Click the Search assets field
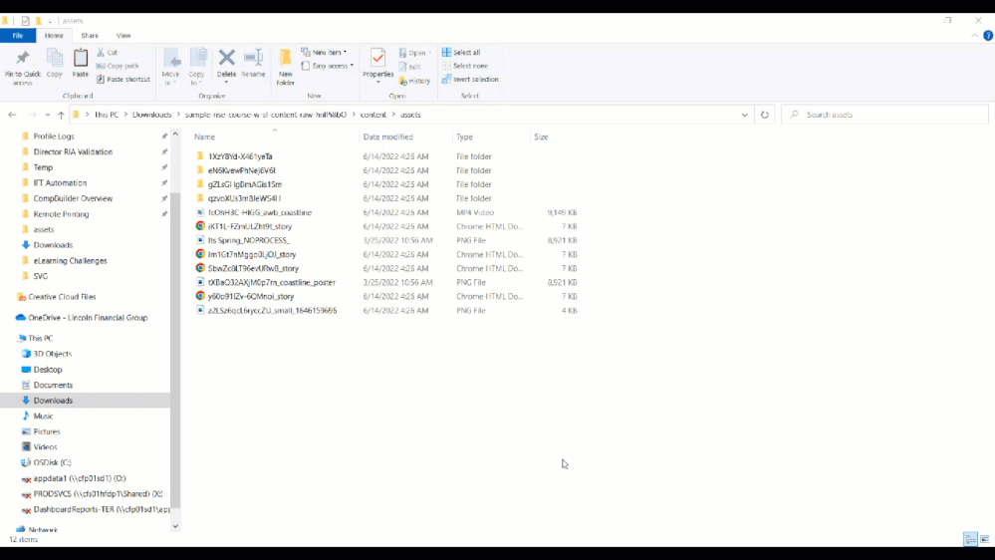Image resolution: width=995 pixels, height=560 pixels. pos(884,115)
